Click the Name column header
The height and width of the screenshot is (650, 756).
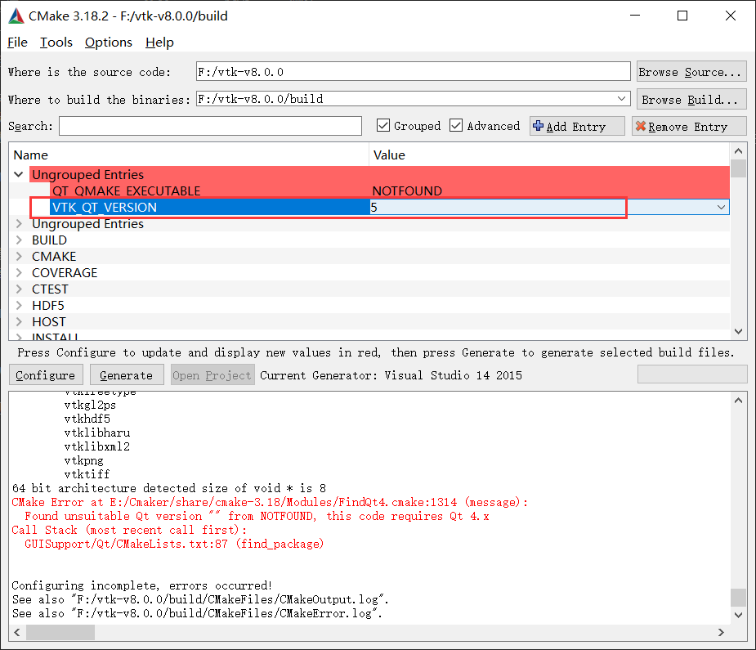189,155
